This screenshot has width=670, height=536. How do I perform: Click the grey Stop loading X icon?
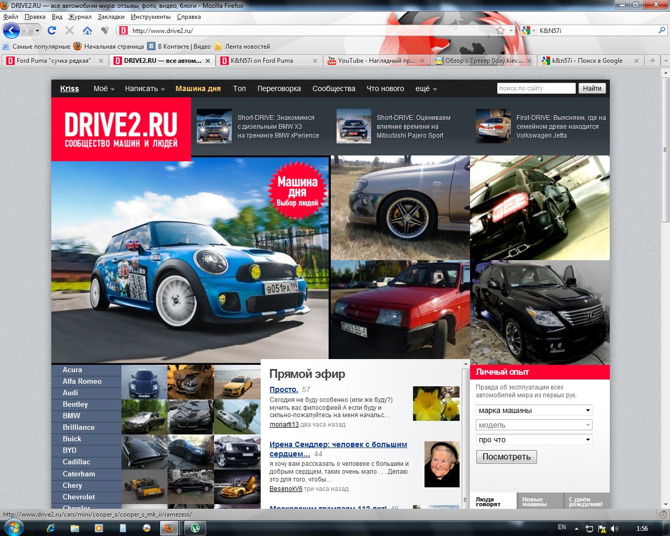click(70, 30)
